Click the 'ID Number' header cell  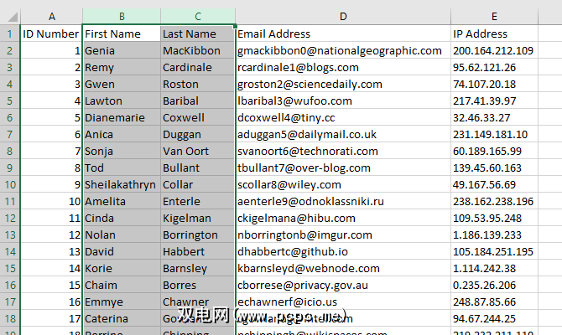click(52, 33)
